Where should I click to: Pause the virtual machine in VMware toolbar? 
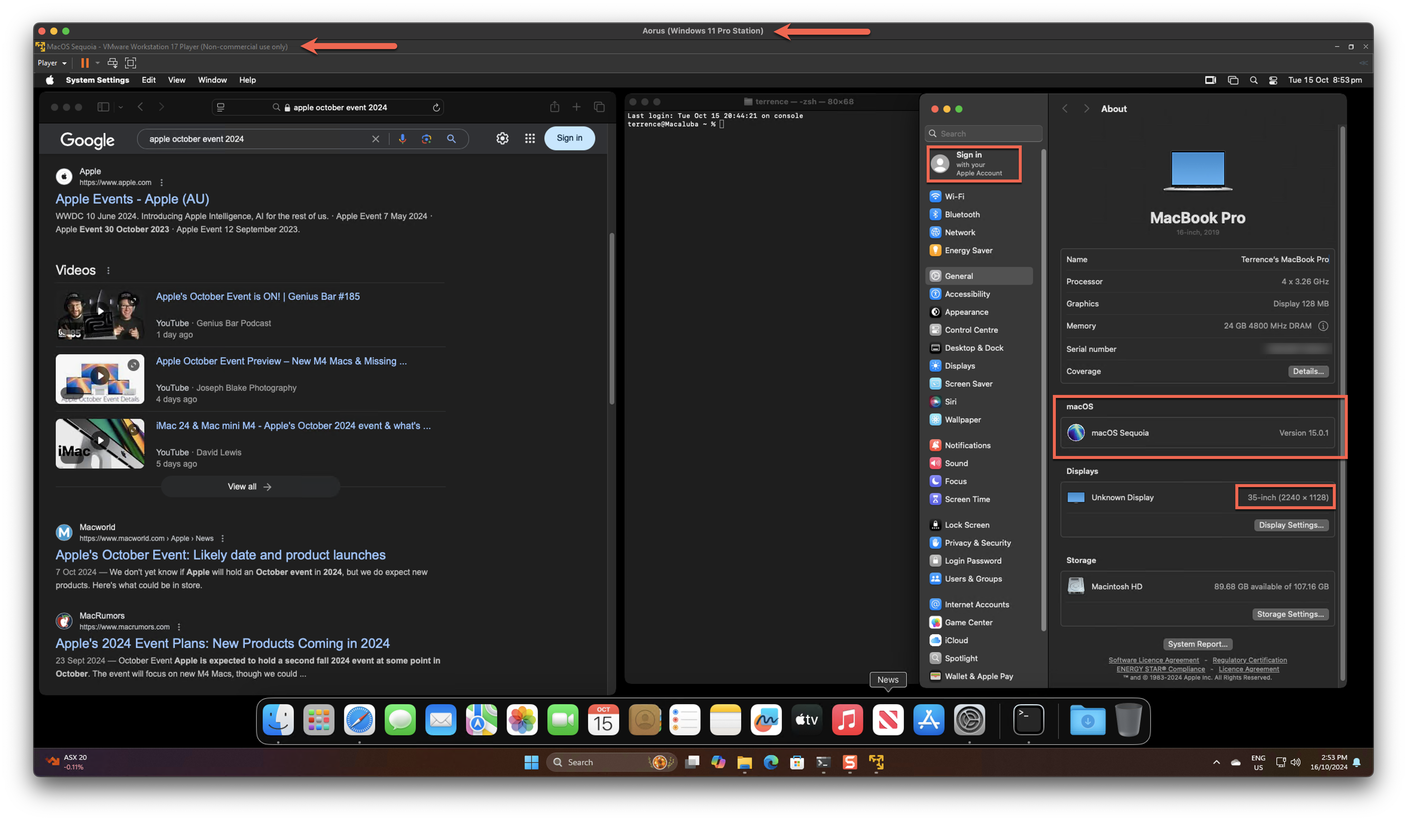pyautogui.click(x=86, y=63)
